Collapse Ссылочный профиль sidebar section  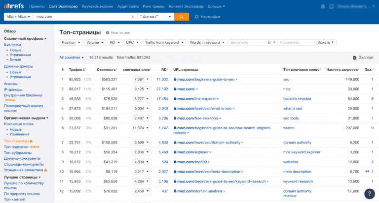(25, 38)
